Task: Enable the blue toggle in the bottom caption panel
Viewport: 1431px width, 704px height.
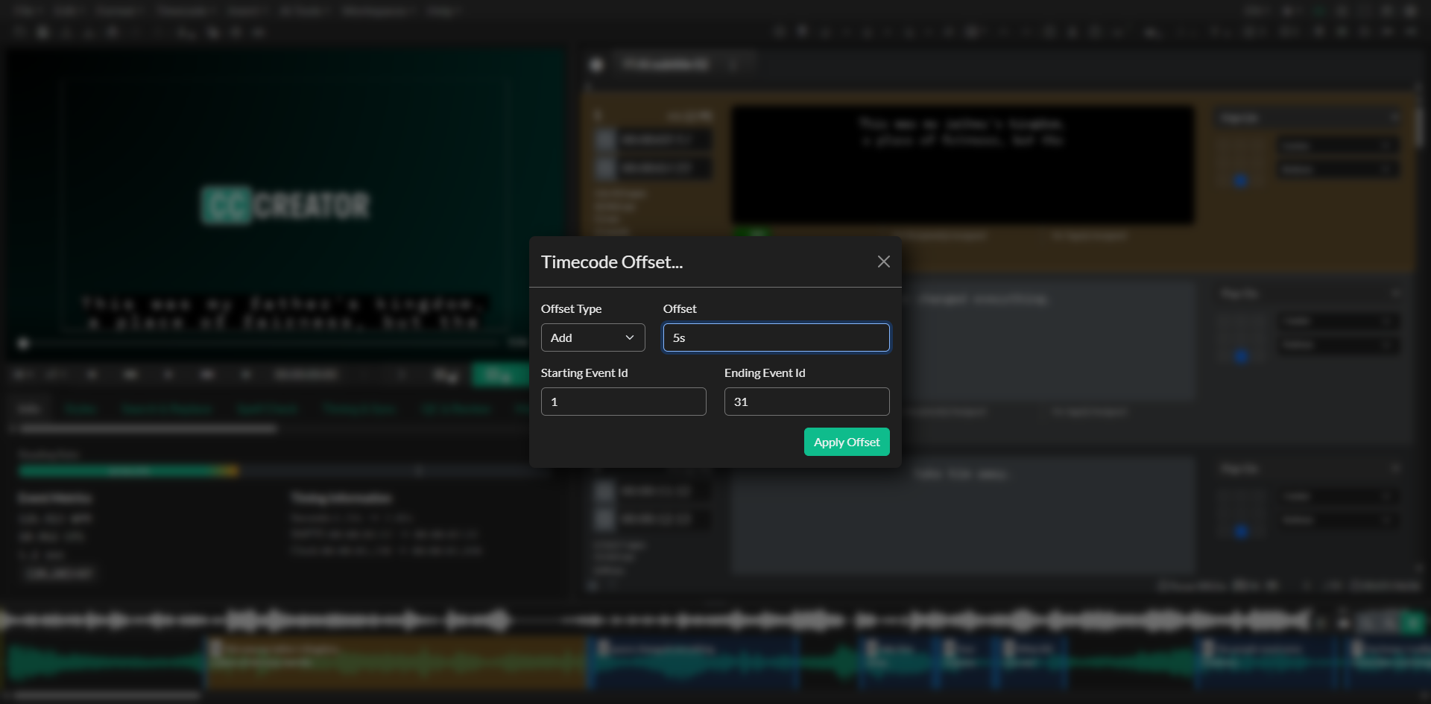Action: click(1239, 533)
